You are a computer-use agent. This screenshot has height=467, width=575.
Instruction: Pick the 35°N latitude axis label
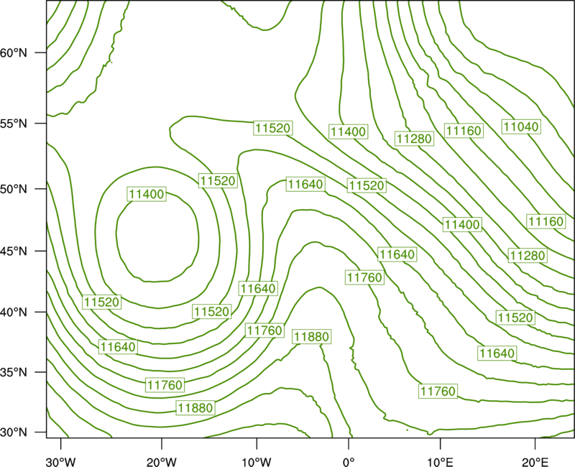(14, 372)
